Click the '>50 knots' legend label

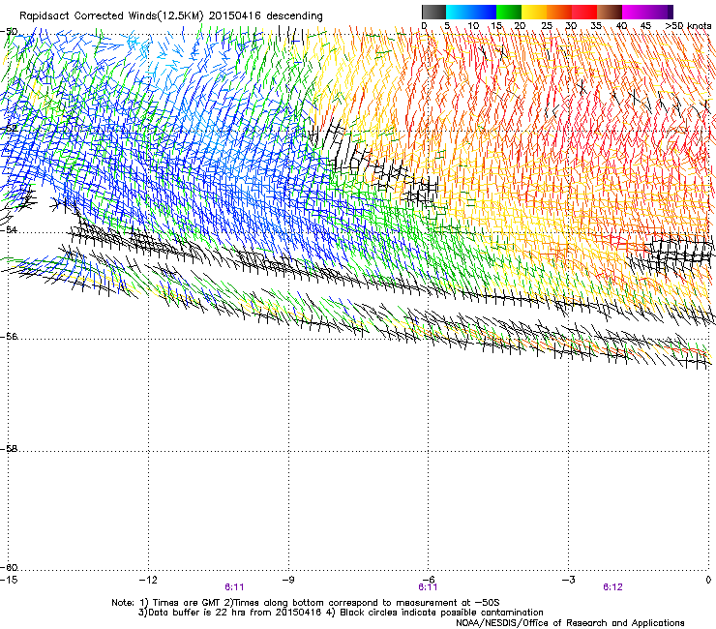click(x=688, y=25)
